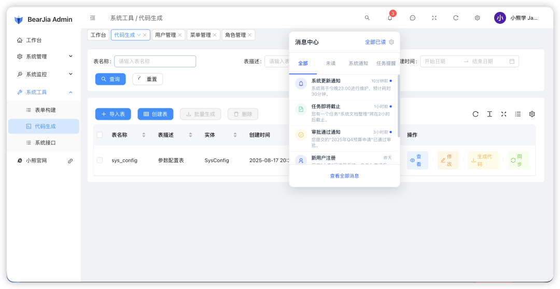Toggle fullscreen mode icon in header
Screen dimensions: 560x289
pyautogui.click(x=434, y=18)
